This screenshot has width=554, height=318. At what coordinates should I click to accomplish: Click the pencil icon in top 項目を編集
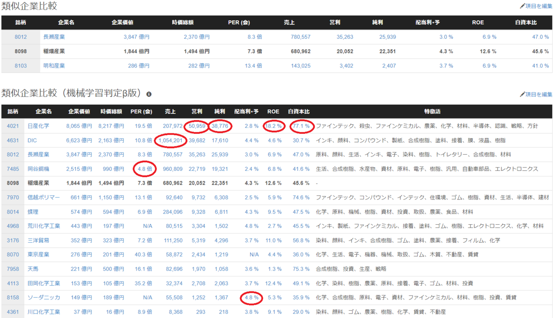522,6
